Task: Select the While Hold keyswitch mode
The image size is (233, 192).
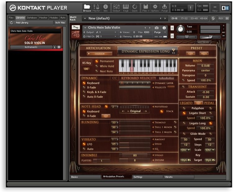Action: click(x=97, y=66)
